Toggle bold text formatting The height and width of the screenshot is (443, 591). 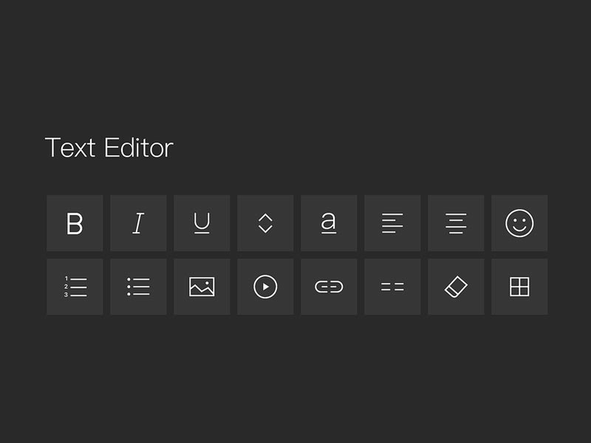coord(75,223)
